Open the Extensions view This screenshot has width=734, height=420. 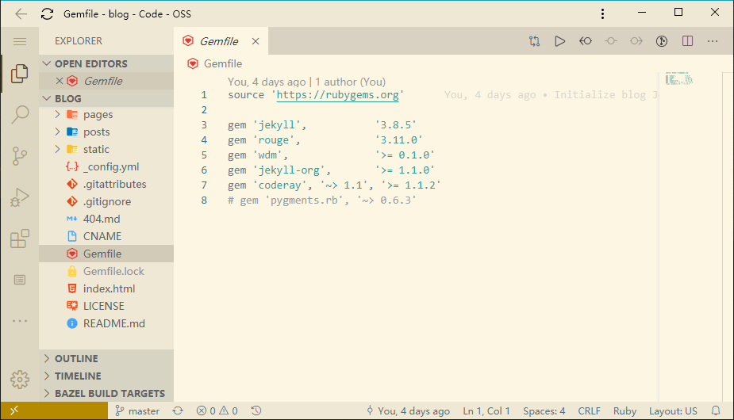[20, 239]
